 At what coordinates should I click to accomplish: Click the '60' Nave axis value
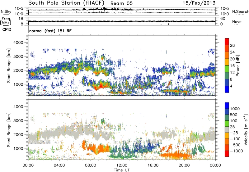click(x=223, y=19)
